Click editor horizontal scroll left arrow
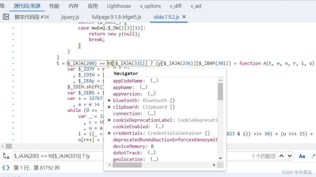The width and height of the screenshot is (316, 177). [3, 146]
